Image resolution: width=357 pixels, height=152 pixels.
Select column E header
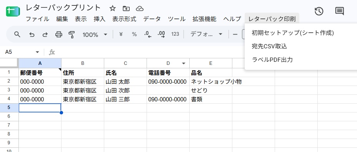pos(211,63)
